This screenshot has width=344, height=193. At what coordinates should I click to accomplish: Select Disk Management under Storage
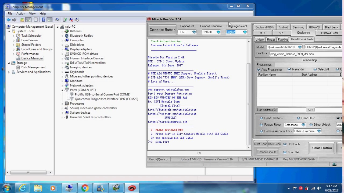tap(33, 67)
